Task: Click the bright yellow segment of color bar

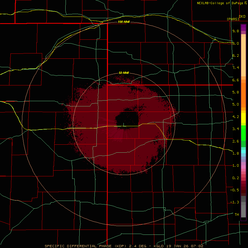Action: (243, 118)
